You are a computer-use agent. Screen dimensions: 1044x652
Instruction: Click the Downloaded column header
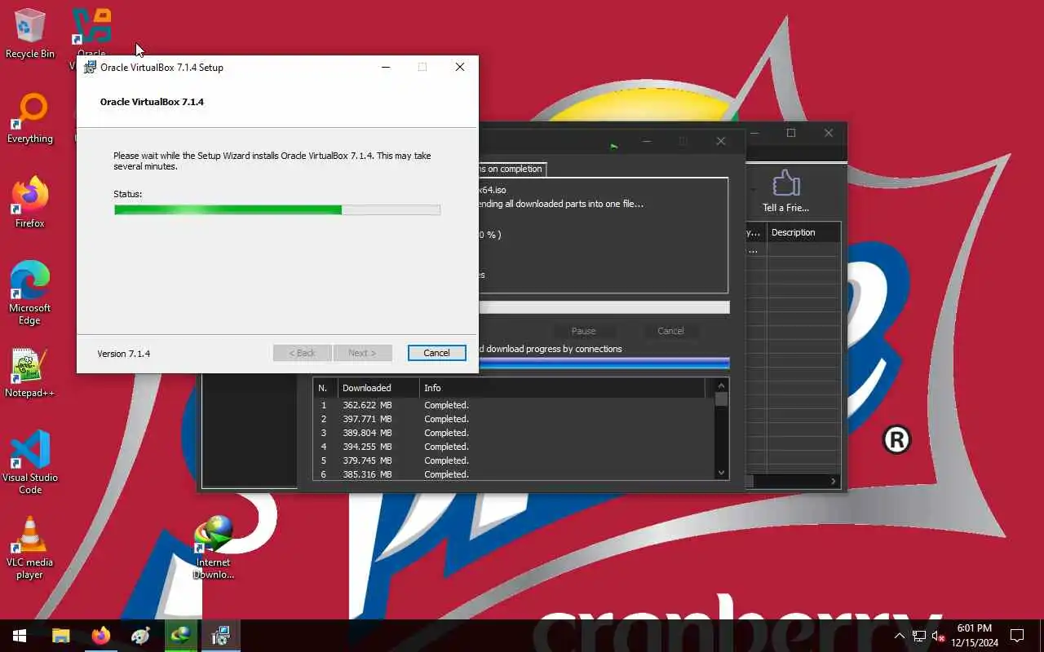point(378,388)
